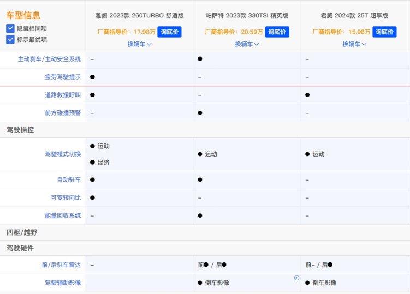410x294 pixels.
Task: Click the 厂商指导价 20.59万 price
Action: pyautogui.click(x=234, y=32)
